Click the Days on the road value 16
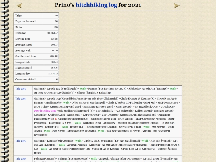This screenshot has height=162, width=216. (56, 21)
